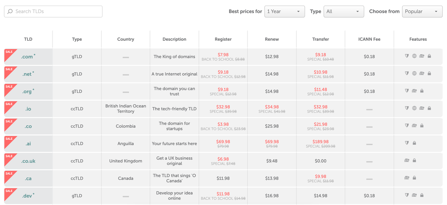This screenshot has height=205, width=447.
Task: Open the .co.uk domain link
Action: pyautogui.click(x=28, y=161)
